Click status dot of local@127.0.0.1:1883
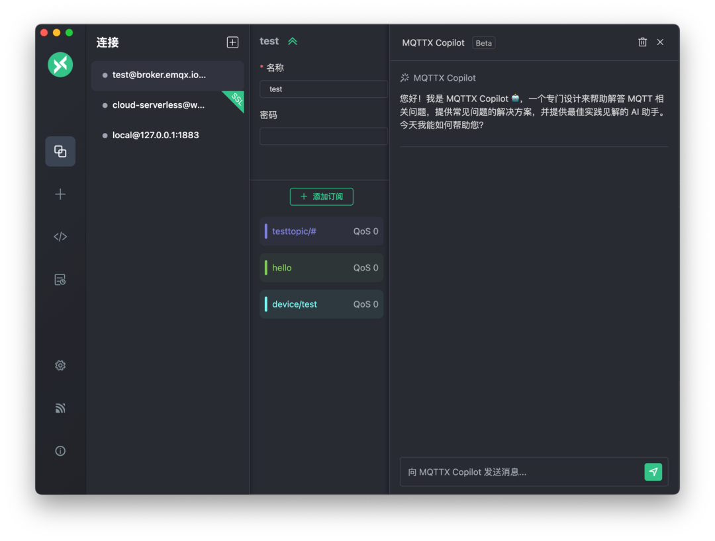 click(x=105, y=136)
